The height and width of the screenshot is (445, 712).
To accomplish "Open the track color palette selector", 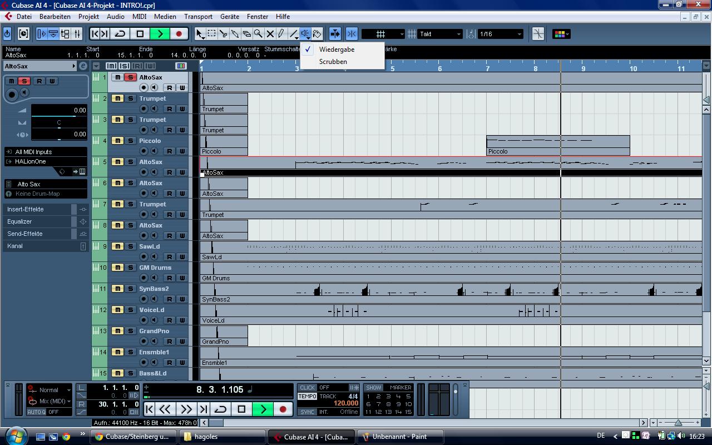I will pyautogui.click(x=561, y=34).
